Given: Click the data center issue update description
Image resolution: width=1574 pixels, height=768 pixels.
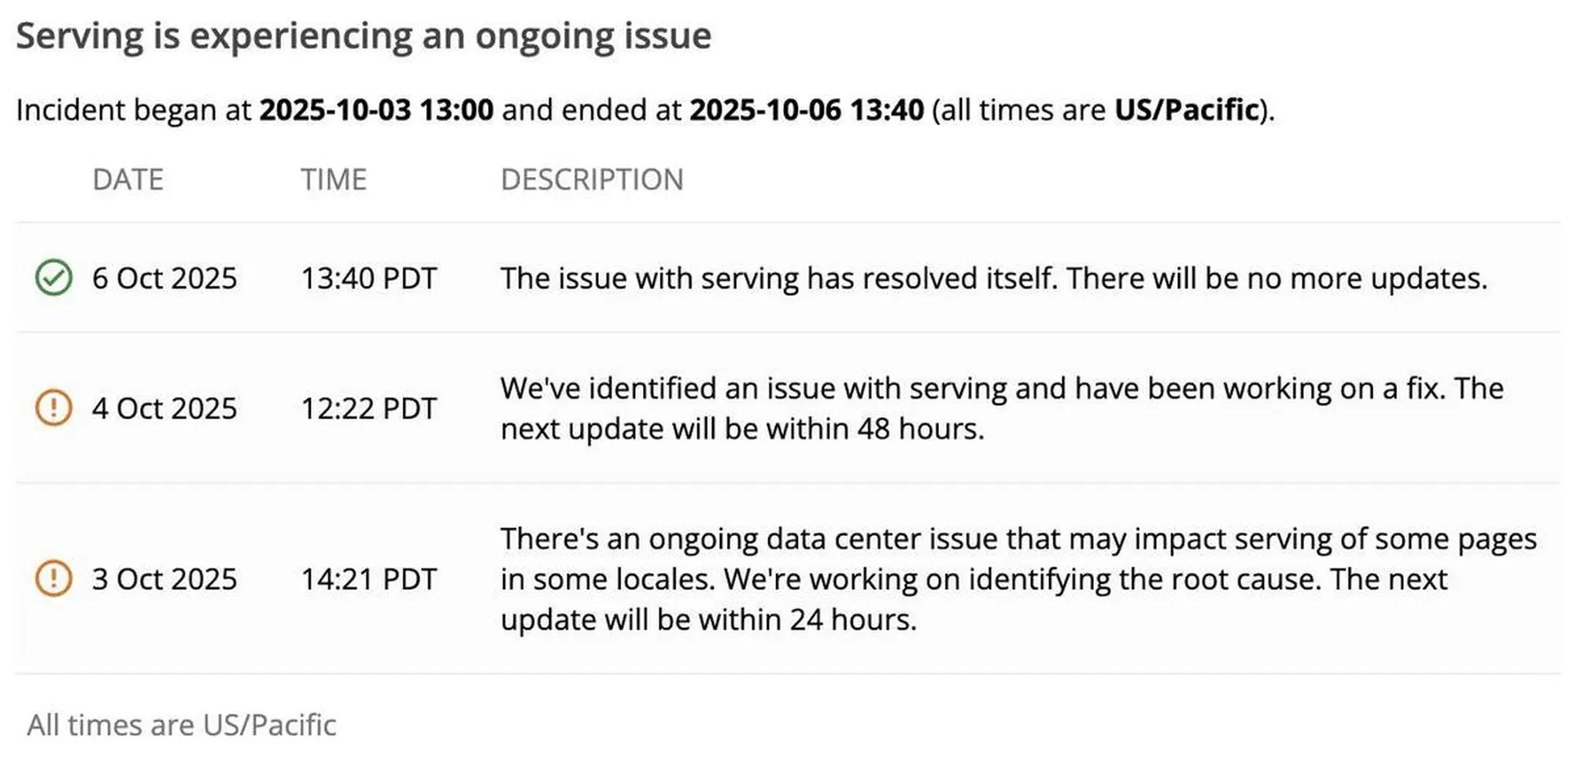Looking at the screenshot, I should pos(1018,579).
